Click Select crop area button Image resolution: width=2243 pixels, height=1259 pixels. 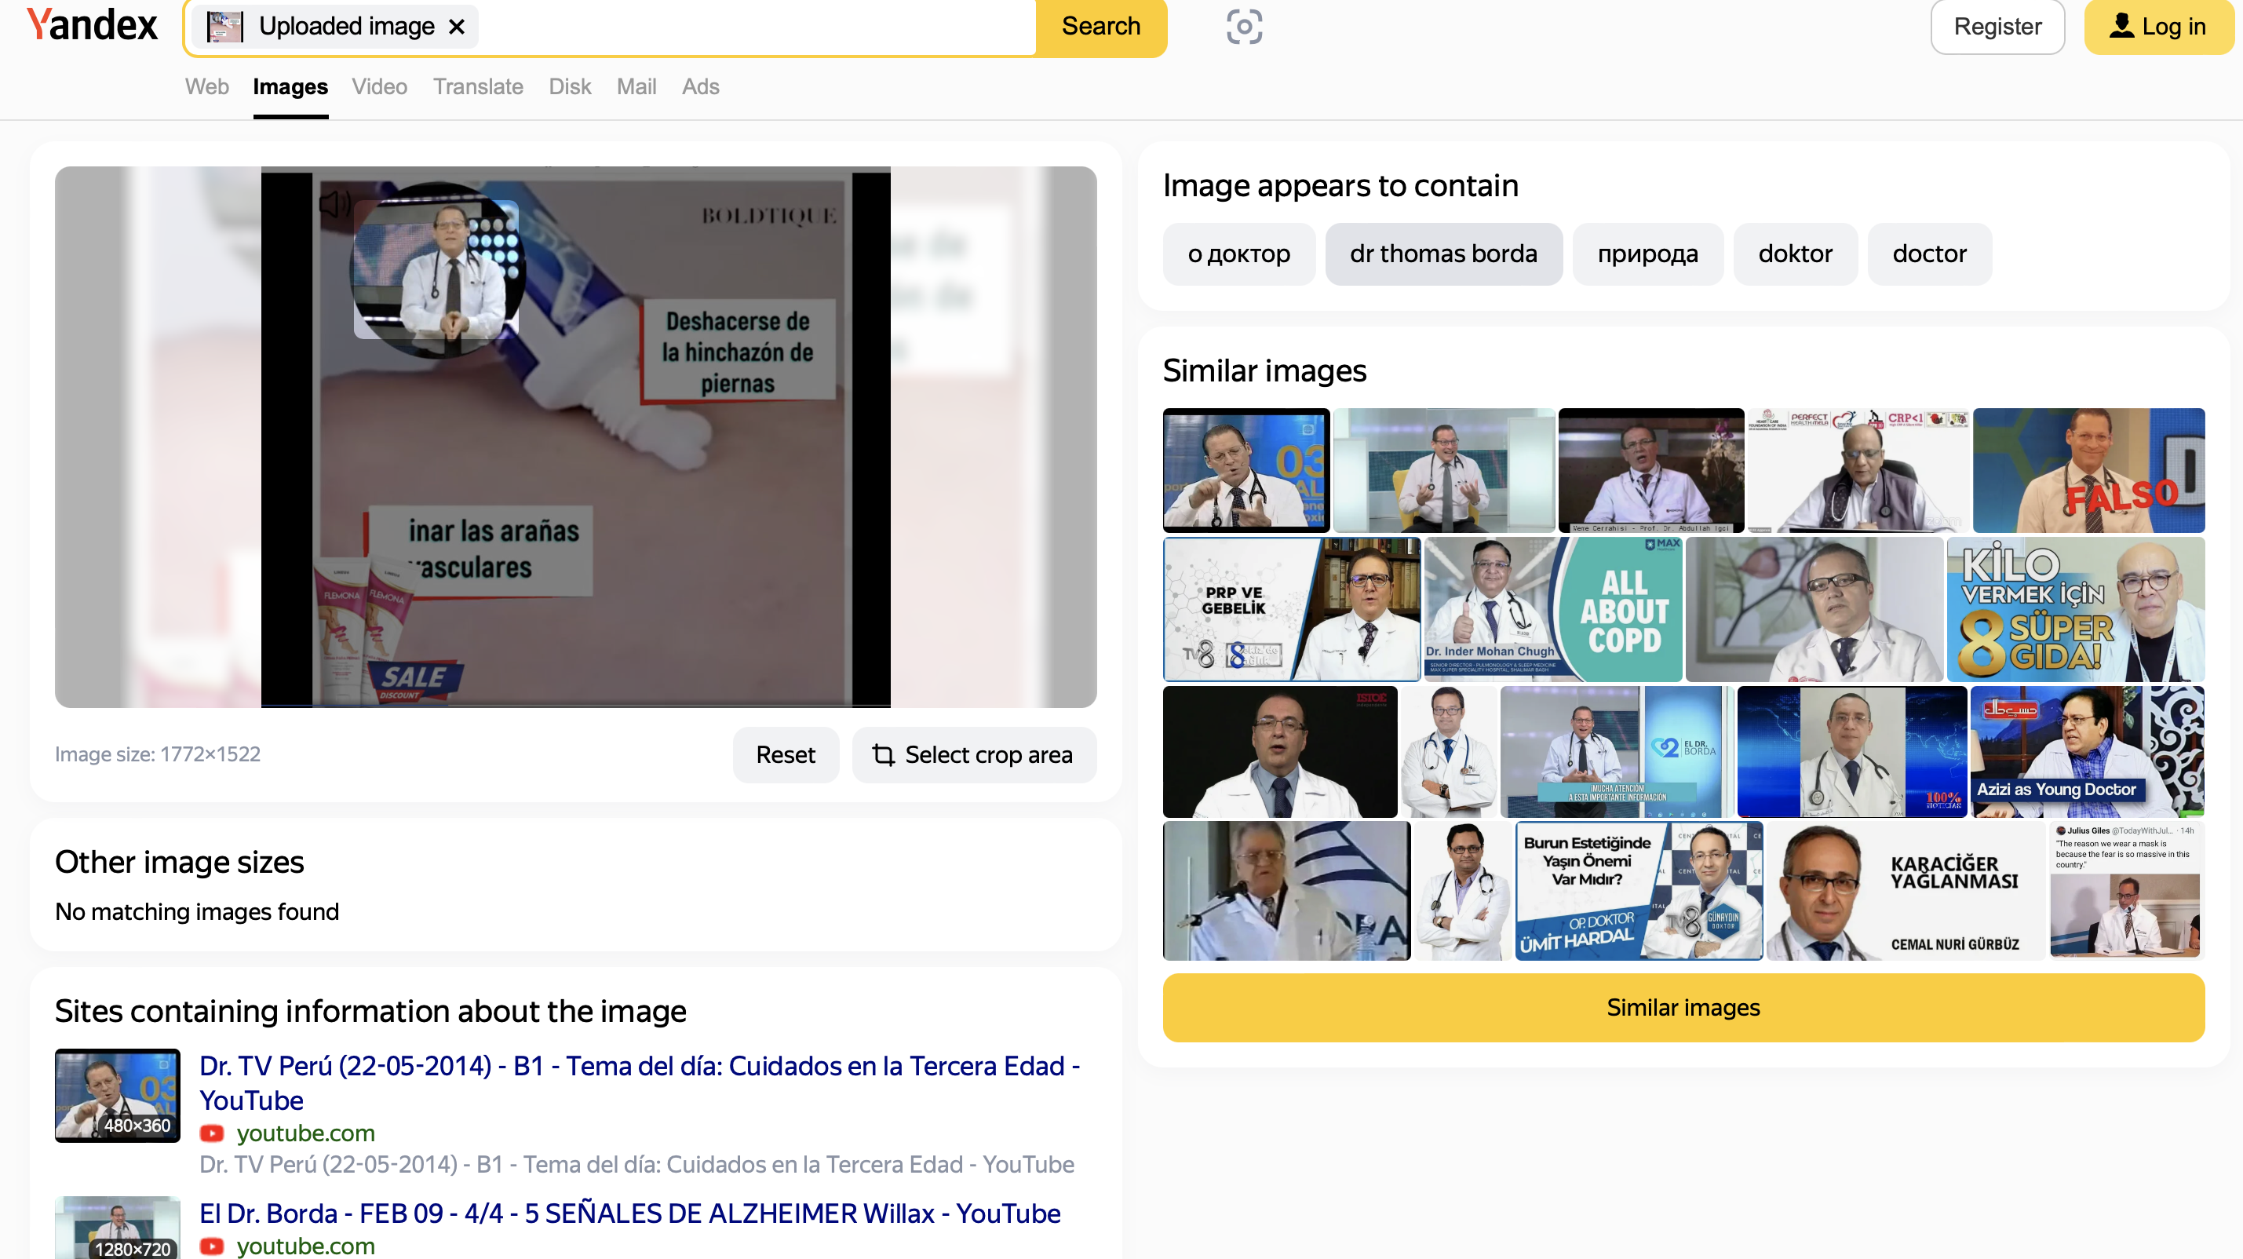coord(973,755)
